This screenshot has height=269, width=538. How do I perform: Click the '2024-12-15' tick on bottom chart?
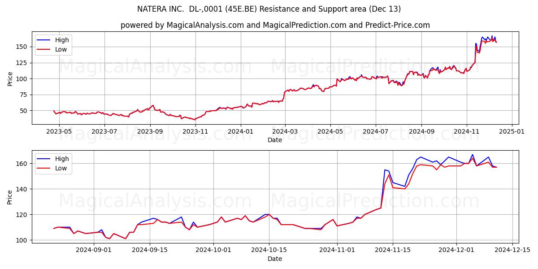[x=512, y=250]
